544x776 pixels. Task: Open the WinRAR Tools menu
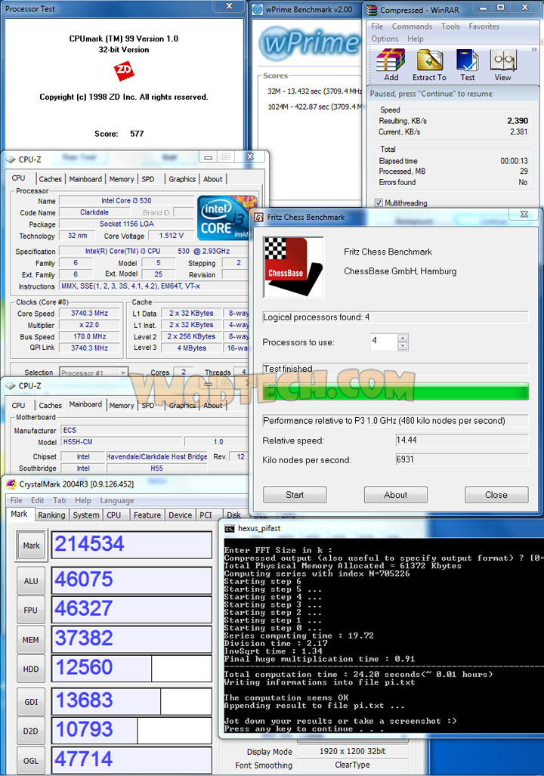(450, 26)
